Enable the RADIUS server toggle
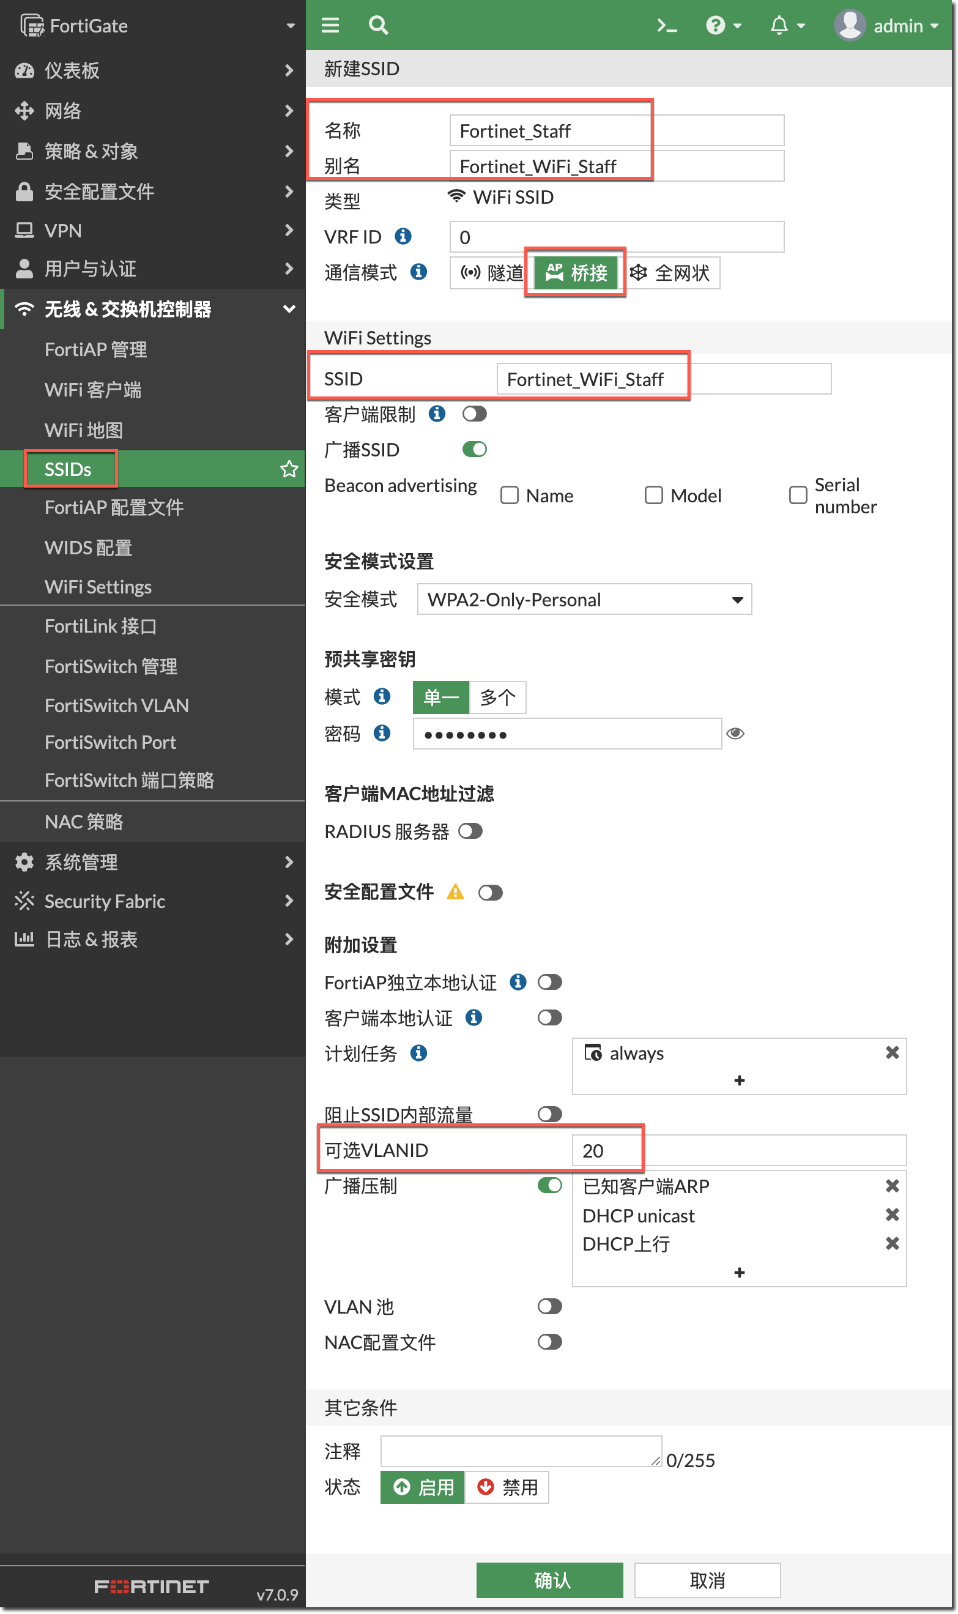The height and width of the screenshot is (1614, 958). point(470,831)
